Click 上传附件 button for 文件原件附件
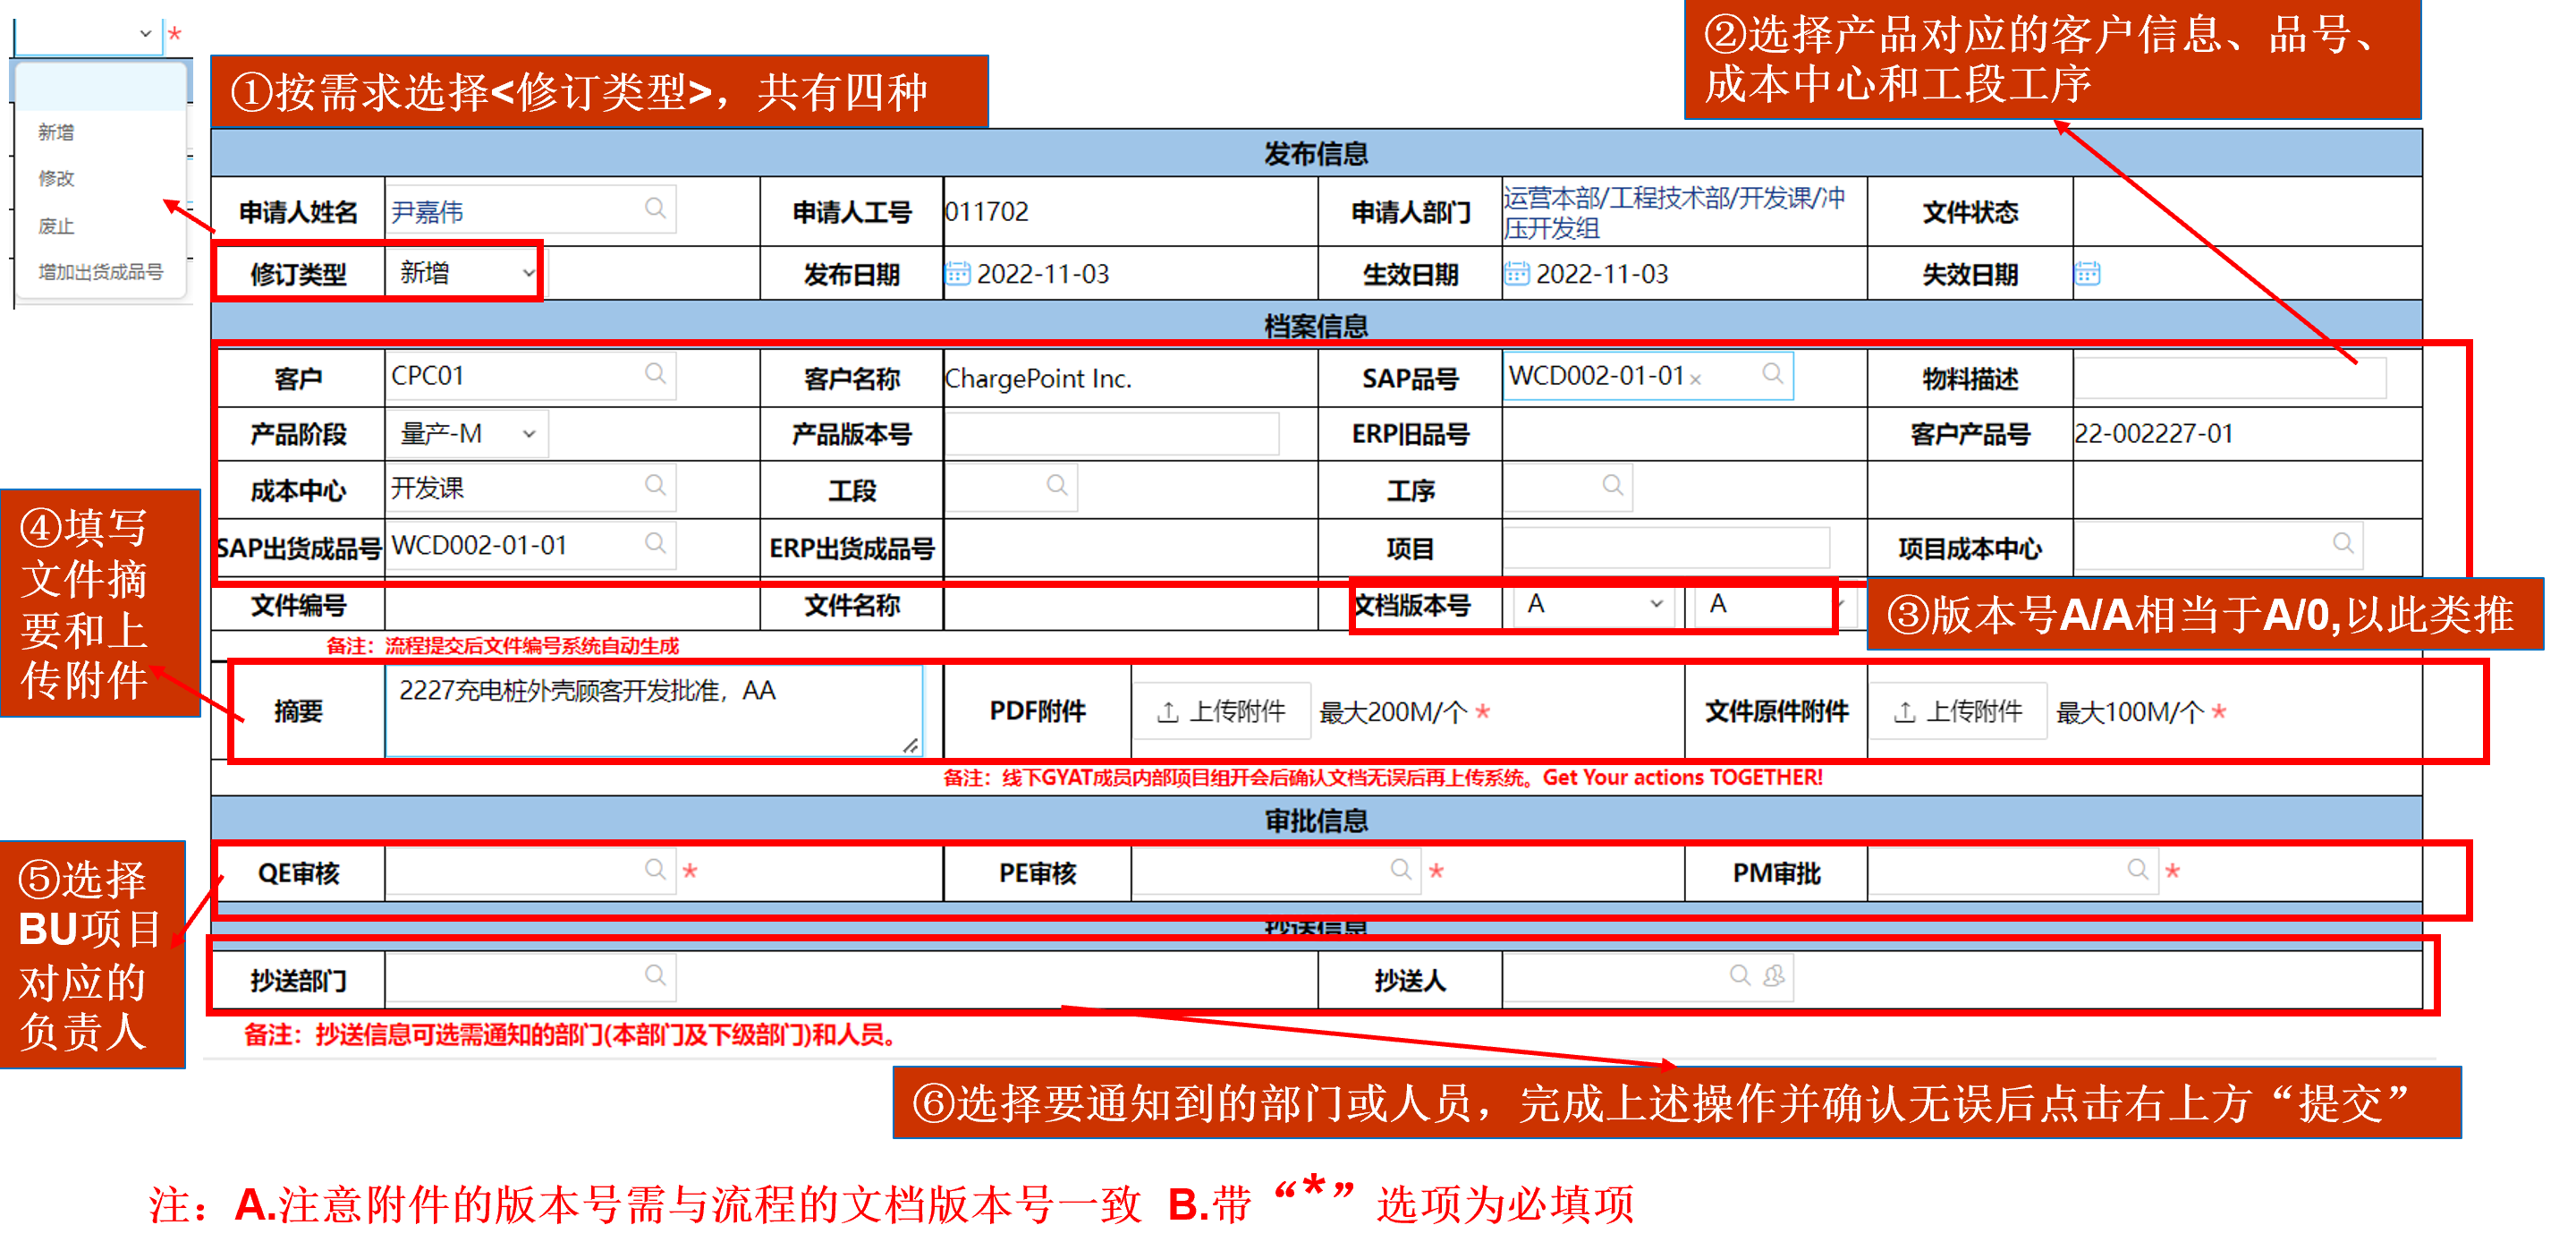 (x=1957, y=711)
